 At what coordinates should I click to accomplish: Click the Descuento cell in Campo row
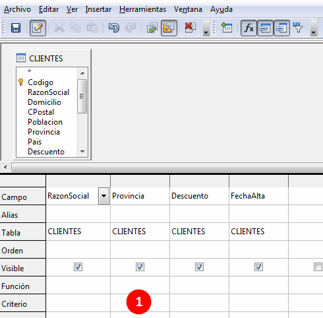click(x=199, y=196)
